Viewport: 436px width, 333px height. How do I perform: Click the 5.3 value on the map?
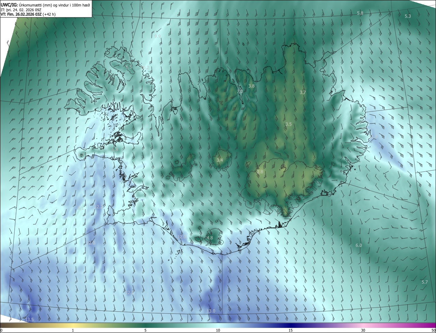click(x=408, y=16)
